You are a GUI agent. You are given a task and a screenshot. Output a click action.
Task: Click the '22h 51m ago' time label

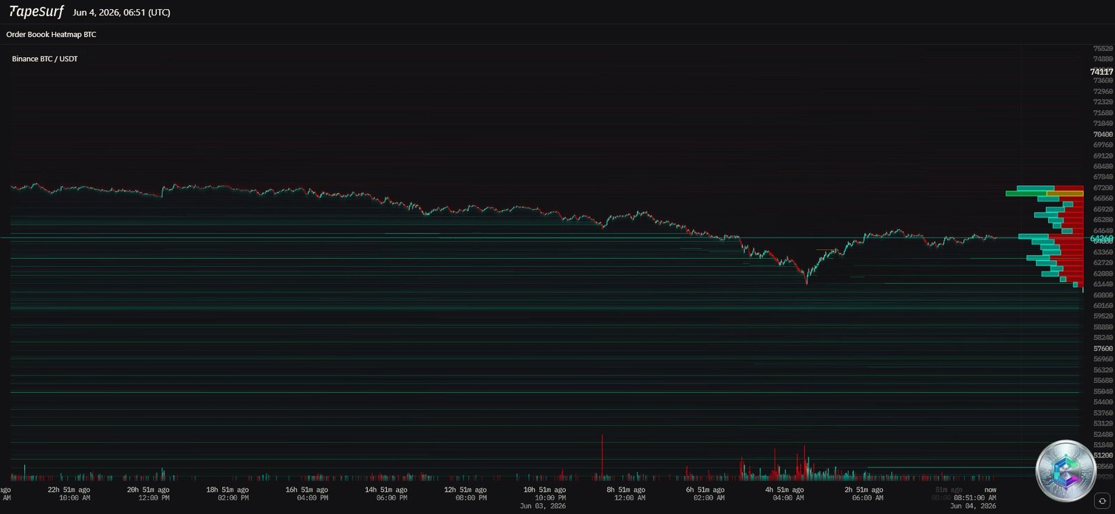(x=69, y=490)
